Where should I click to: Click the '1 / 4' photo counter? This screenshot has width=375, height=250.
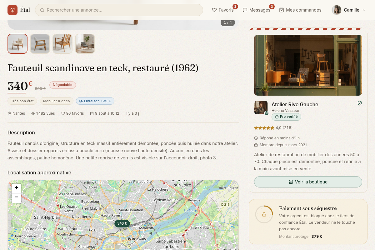pyautogui.click(x=228, y=22)
